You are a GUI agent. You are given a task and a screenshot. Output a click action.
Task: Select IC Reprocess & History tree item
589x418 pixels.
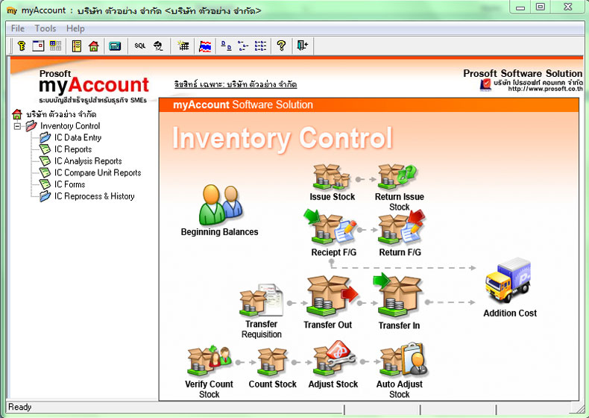pos(94,196)
